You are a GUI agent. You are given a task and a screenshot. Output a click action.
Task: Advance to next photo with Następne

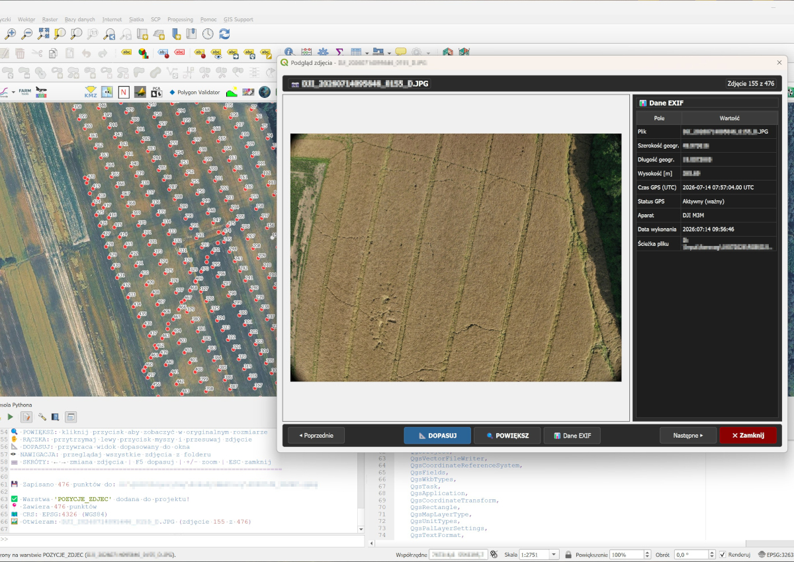pyautogui.click(x=687, y=435)
